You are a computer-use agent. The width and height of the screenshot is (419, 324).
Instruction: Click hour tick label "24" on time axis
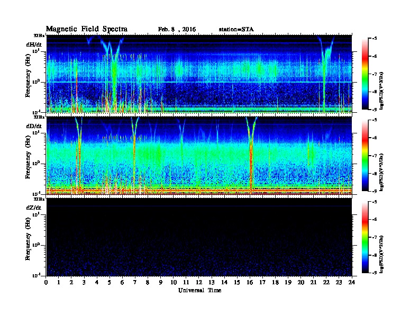tap(352, 282)
